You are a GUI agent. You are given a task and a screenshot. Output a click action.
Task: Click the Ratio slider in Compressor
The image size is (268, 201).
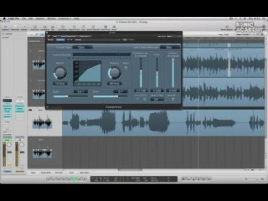click(70, 96)
